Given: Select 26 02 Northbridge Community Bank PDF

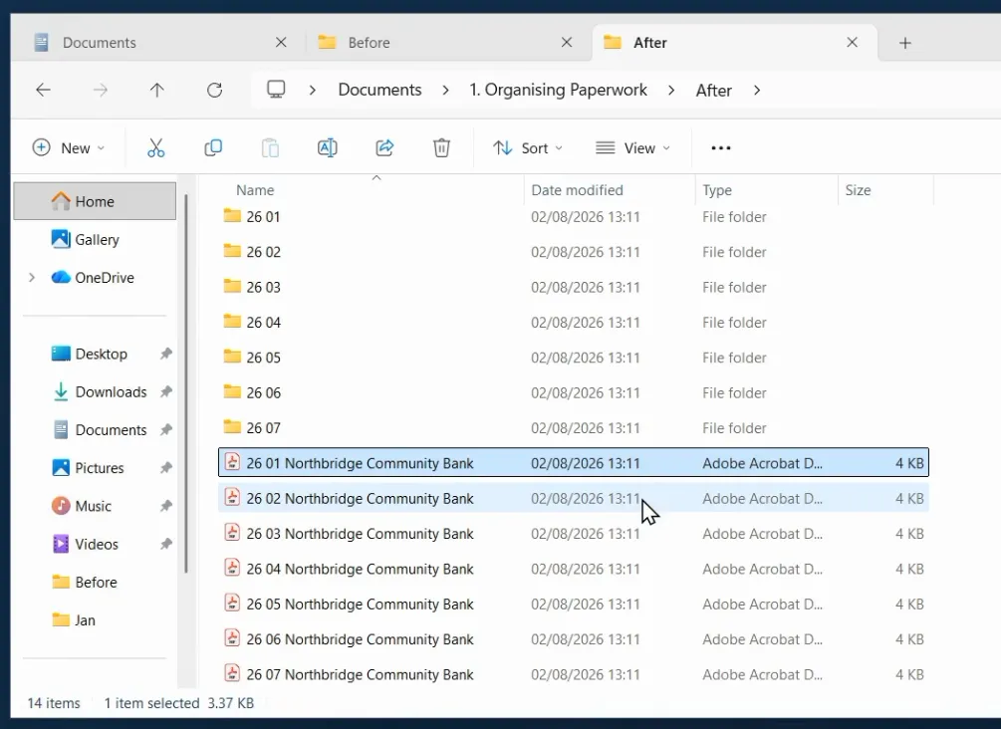Looking at the screenshot, I should [574, 499].
